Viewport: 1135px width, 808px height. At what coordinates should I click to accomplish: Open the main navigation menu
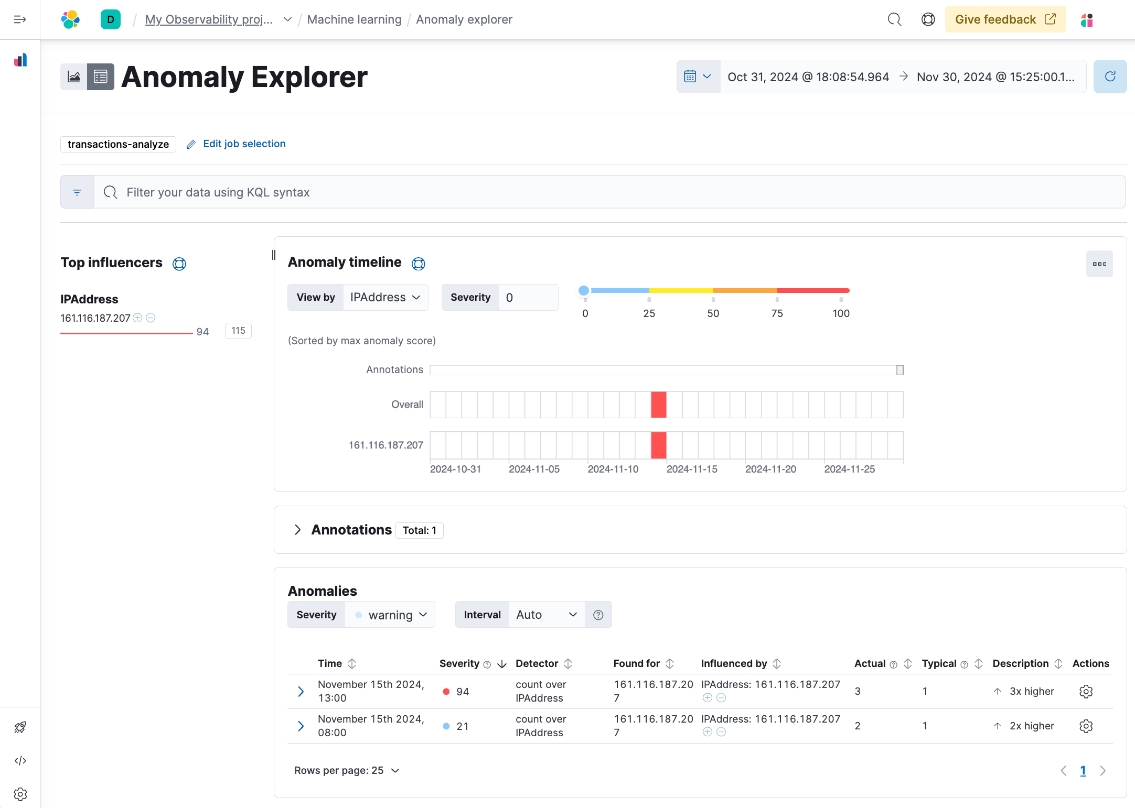(x=20, y=19)
